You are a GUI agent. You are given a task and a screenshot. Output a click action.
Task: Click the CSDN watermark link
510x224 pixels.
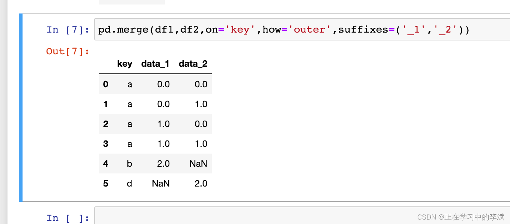460,217
